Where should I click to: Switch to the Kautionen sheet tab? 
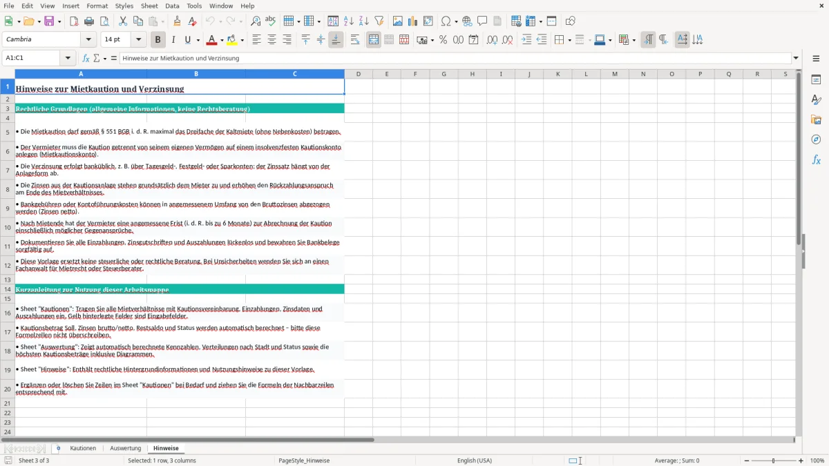[83, 449]
